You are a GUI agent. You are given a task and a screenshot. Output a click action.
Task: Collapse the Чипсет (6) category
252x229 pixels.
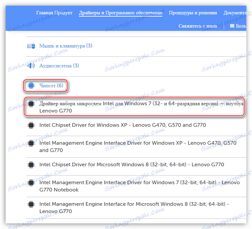click(51, 86)
